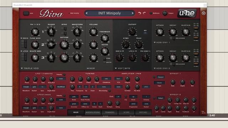This screenshot has width=228, height=128.
Task: Click the GlideMode rate selector
Action: point(106,79)
